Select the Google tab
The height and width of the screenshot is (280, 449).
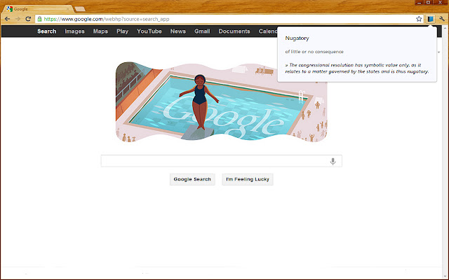pos(38,9)
